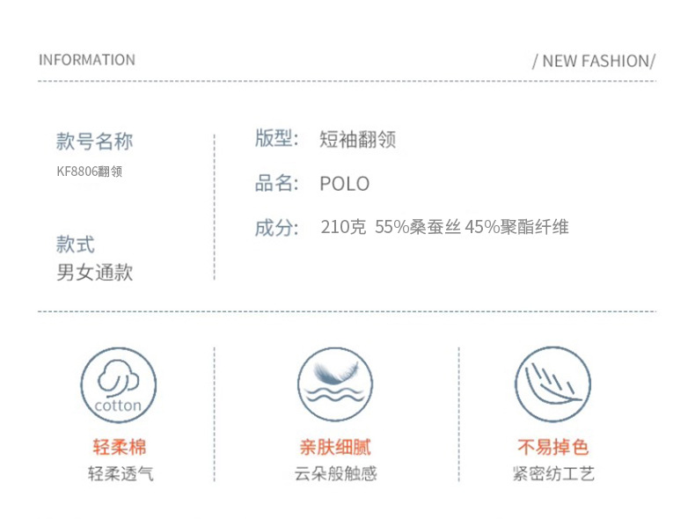The height and width of the screenshot is (519, 695).
Task: Click the INFORMATION heading
Action: pos(87,60)
